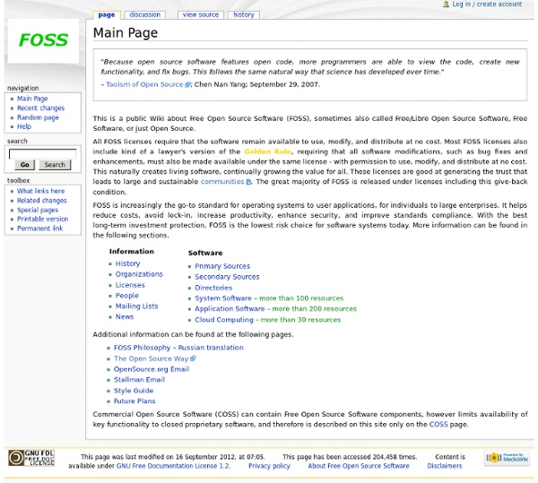Open Related changes in toolbox
Screen dimensions: 538x483
coord(42,201)
